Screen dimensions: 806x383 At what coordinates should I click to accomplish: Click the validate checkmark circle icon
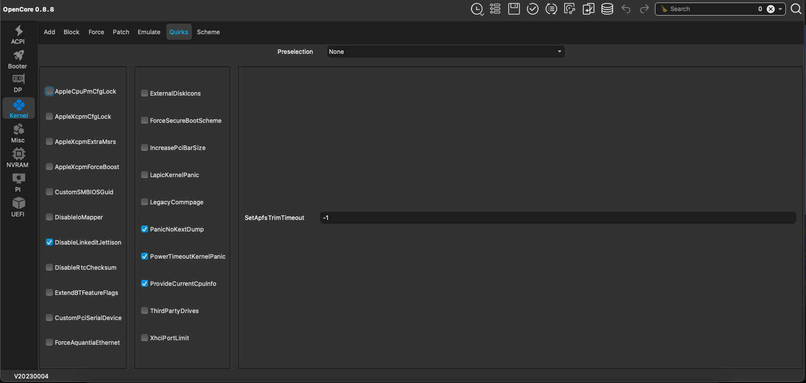coord(532,9)
